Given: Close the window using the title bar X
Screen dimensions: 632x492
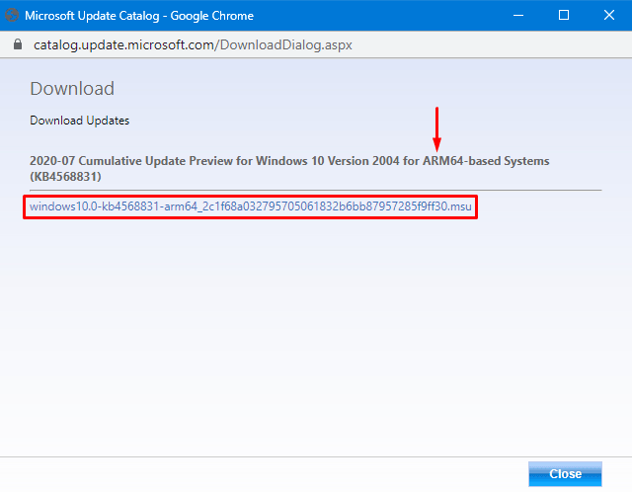Looking at the screenshot, I should (608, 16).
